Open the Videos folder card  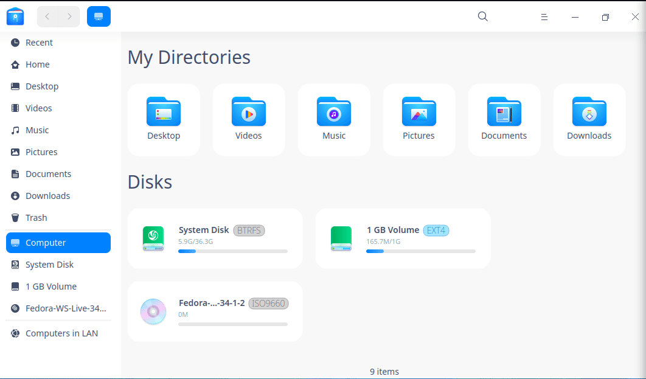[249, 120]
